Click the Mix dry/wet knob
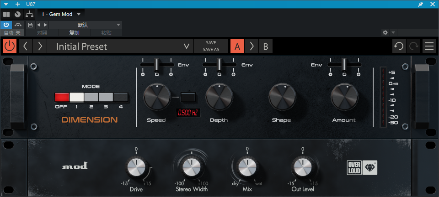This screenshot has width=439, height=197. coord(247,167)
